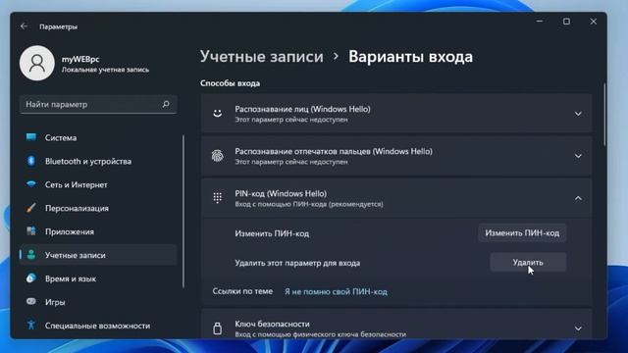Open Я не помню свой ПИН-код link
Screen dimensions: 628x353
coord(336,292)
